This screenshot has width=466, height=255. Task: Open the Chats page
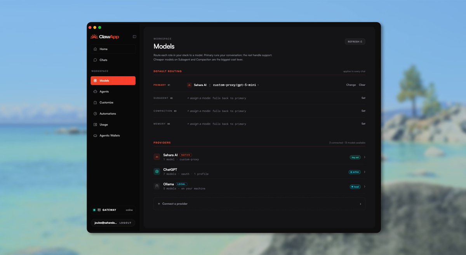coord(113,60)
